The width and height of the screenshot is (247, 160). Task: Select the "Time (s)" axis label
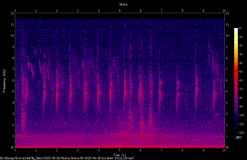(120, 155)
